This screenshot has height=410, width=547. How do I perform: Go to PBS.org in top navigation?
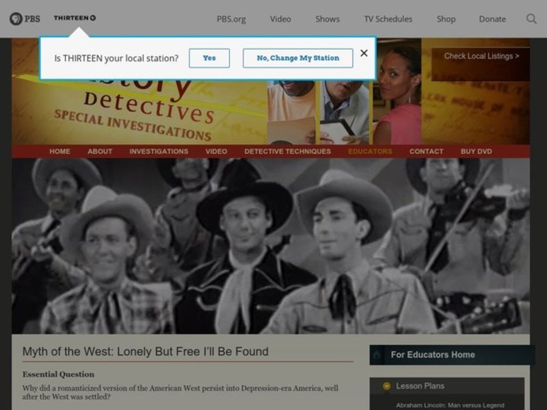[x=231, y=19]
